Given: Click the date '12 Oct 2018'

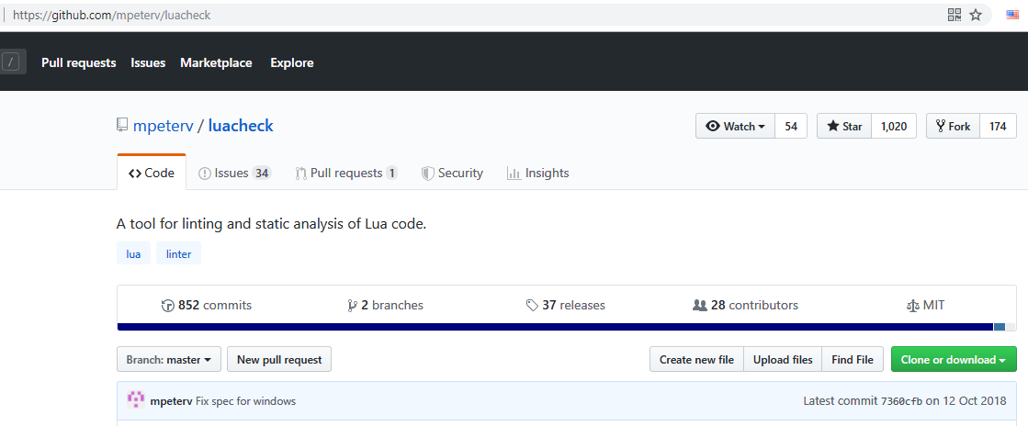Looking at the screenshot, I should pyautogui.click(x=973, y=401).
